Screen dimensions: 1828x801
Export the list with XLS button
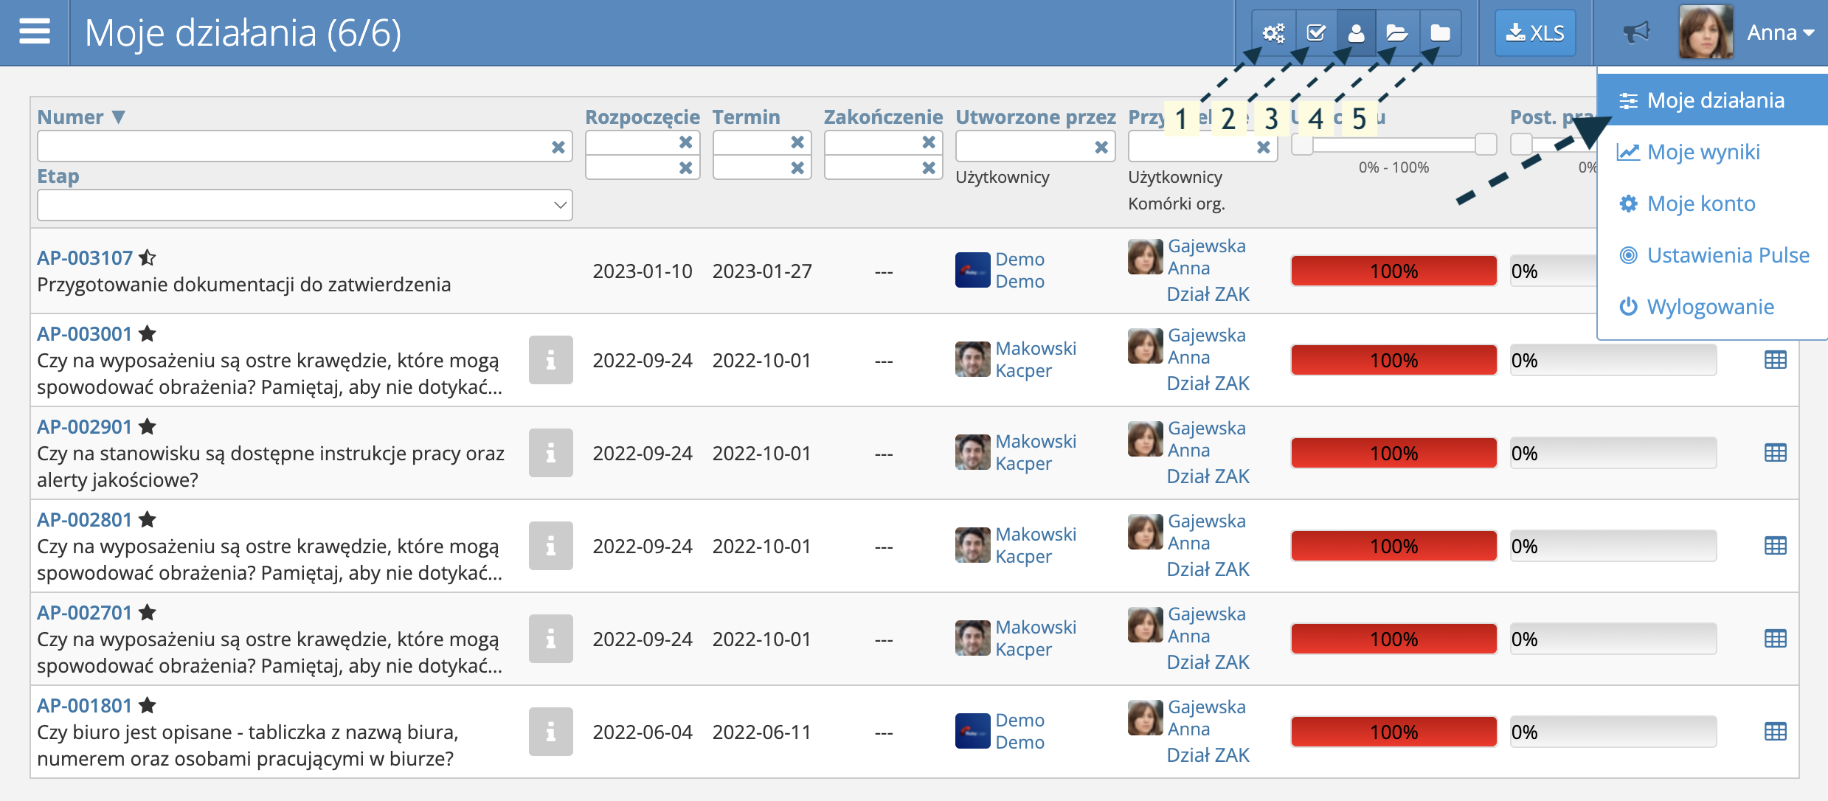(1535, 32)
